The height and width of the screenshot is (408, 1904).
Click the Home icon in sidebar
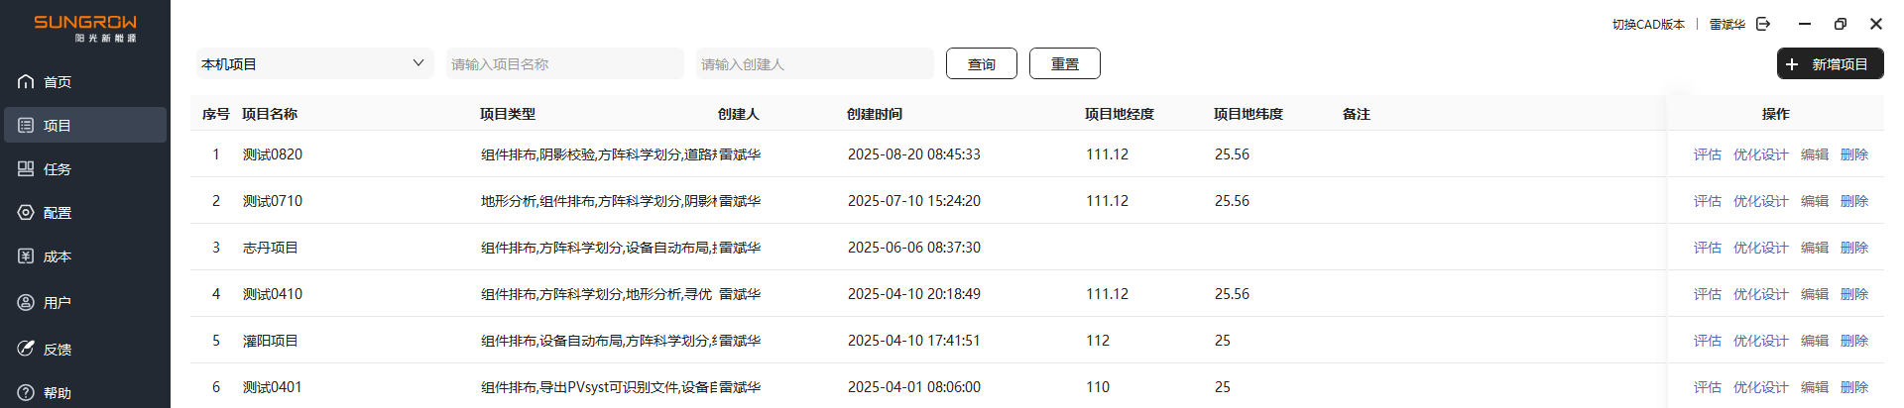tap(26, 82)
